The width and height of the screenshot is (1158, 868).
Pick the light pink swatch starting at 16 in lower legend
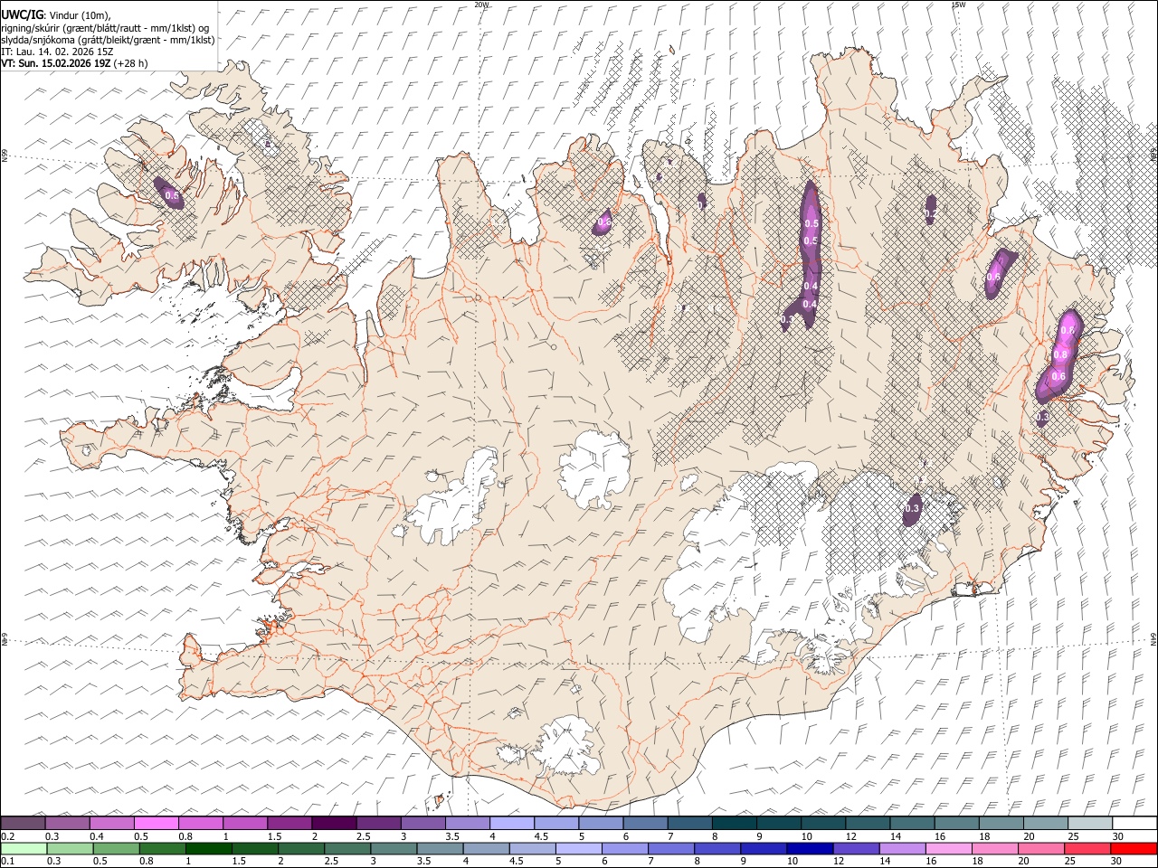coord(947,848)
